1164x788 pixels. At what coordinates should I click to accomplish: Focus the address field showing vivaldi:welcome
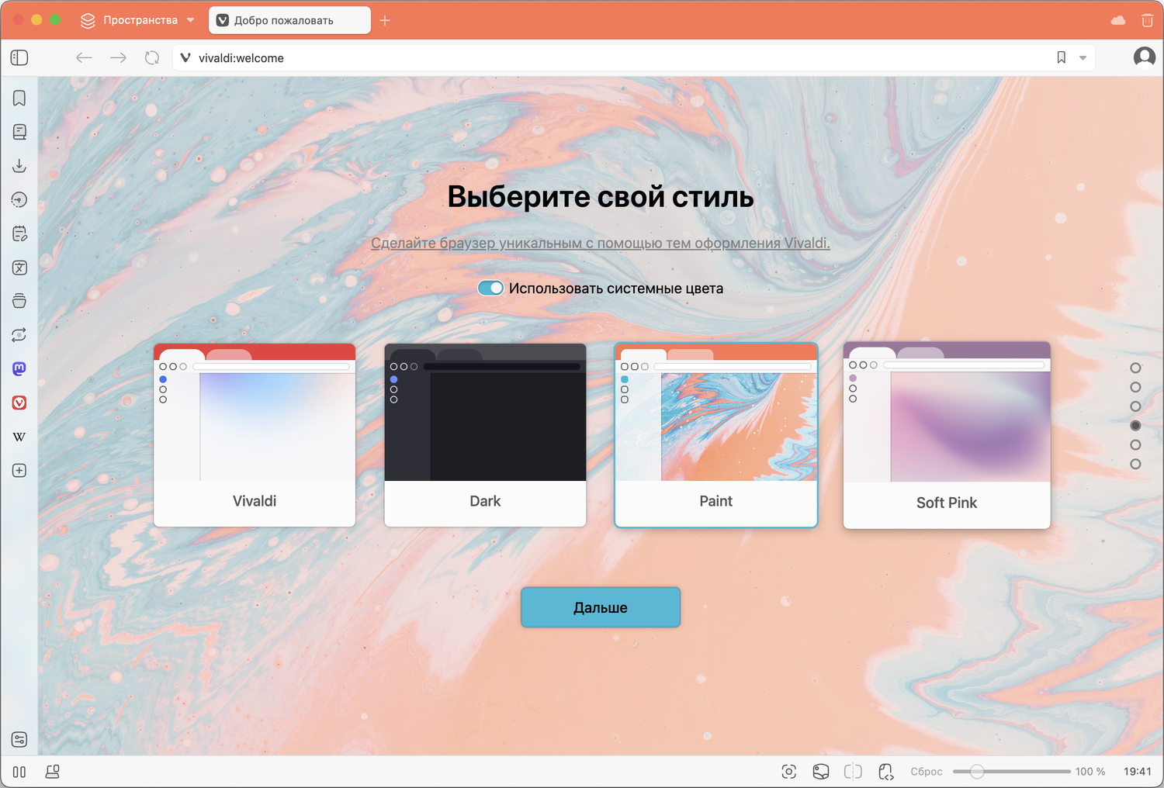[x=621, y=57]
